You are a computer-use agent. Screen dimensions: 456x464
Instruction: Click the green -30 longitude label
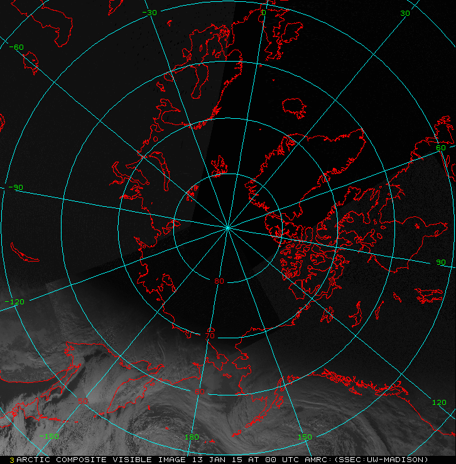point(149,13)
